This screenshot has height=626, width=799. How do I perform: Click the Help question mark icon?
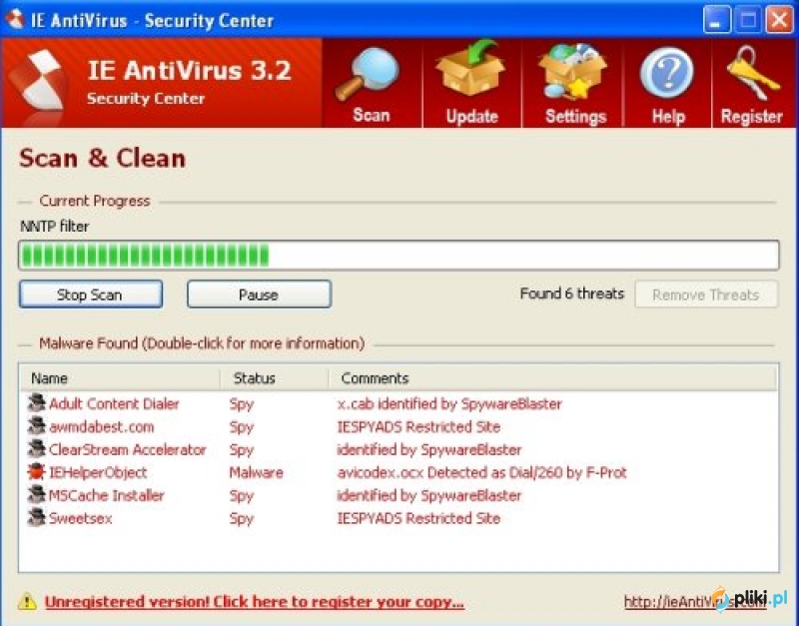click(x=666, y=74)
